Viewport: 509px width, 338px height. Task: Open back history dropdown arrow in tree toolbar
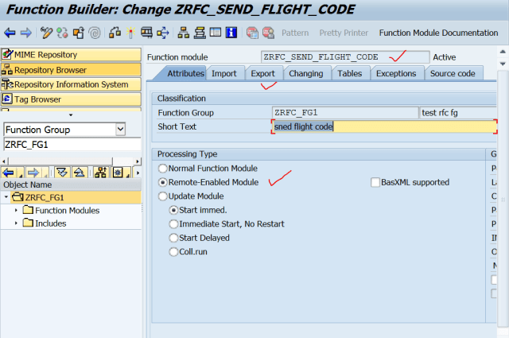click(21, 175)
